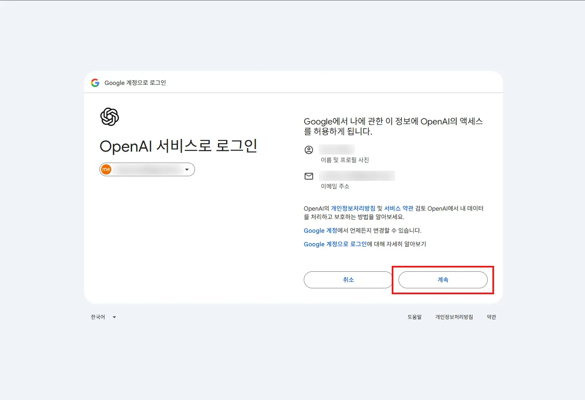The height and width of the screenshot is (400, 585).
Task: Click the 'Google 계정으로 로그인' header text
Action: [135, 83]
